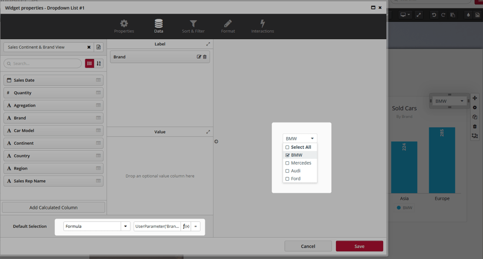The width and height of the screenshot is (483, 259).
Task: Open the Properties tab with gear icon
Action: click(x=124, y=26)
